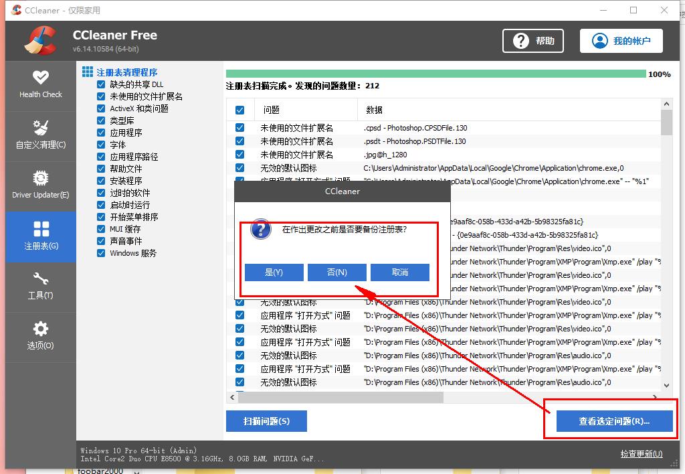
Task: Open 我的帐户 account panel
Action: (x=621, y=40)
